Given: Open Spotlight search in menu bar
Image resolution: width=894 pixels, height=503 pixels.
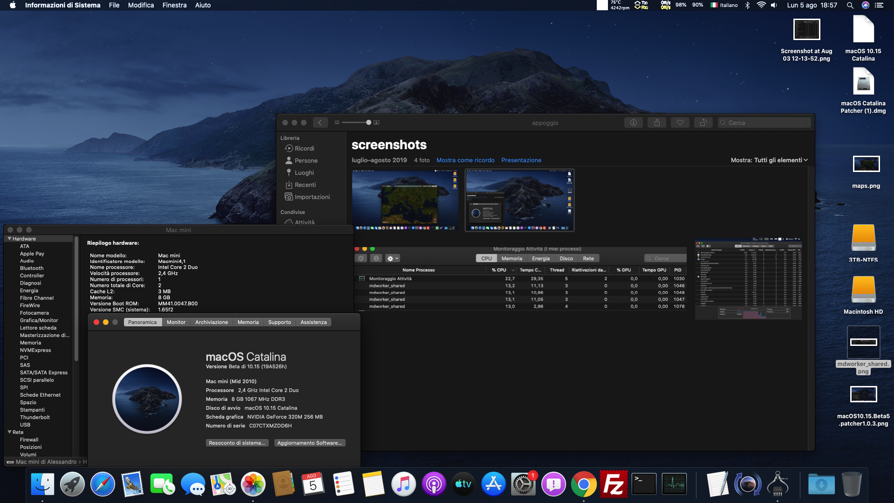Looking at the screenshot, I should (x=850, y=5).
